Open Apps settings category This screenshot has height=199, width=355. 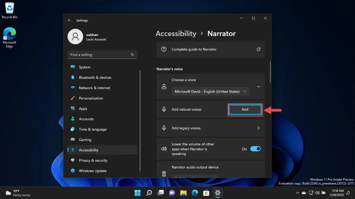102,109
